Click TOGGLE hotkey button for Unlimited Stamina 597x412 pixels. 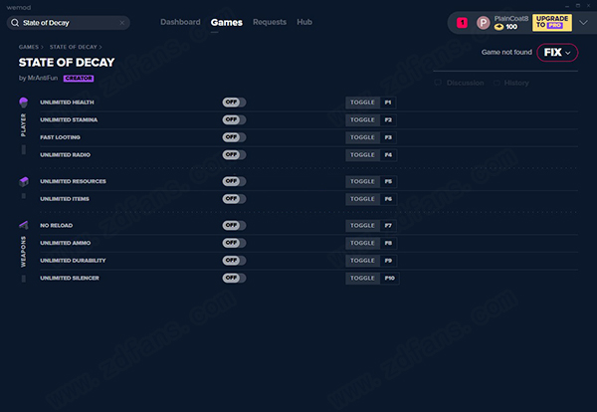tap(362, 120)
